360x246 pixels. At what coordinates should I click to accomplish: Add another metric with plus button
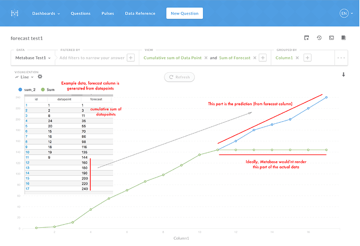(262, 58)
